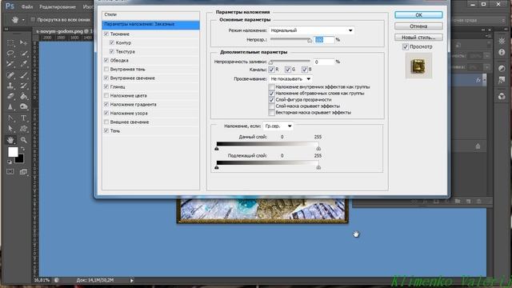Select the Crop tool
This screenshot has height=288, width=512.
[10, 64]
